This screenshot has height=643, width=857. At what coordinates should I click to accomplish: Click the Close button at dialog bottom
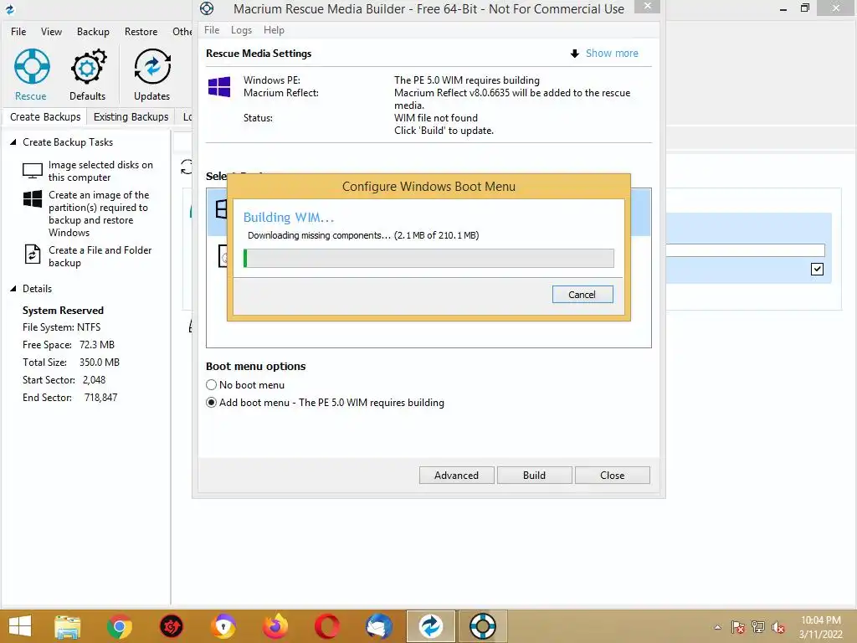tap(612, 476)
